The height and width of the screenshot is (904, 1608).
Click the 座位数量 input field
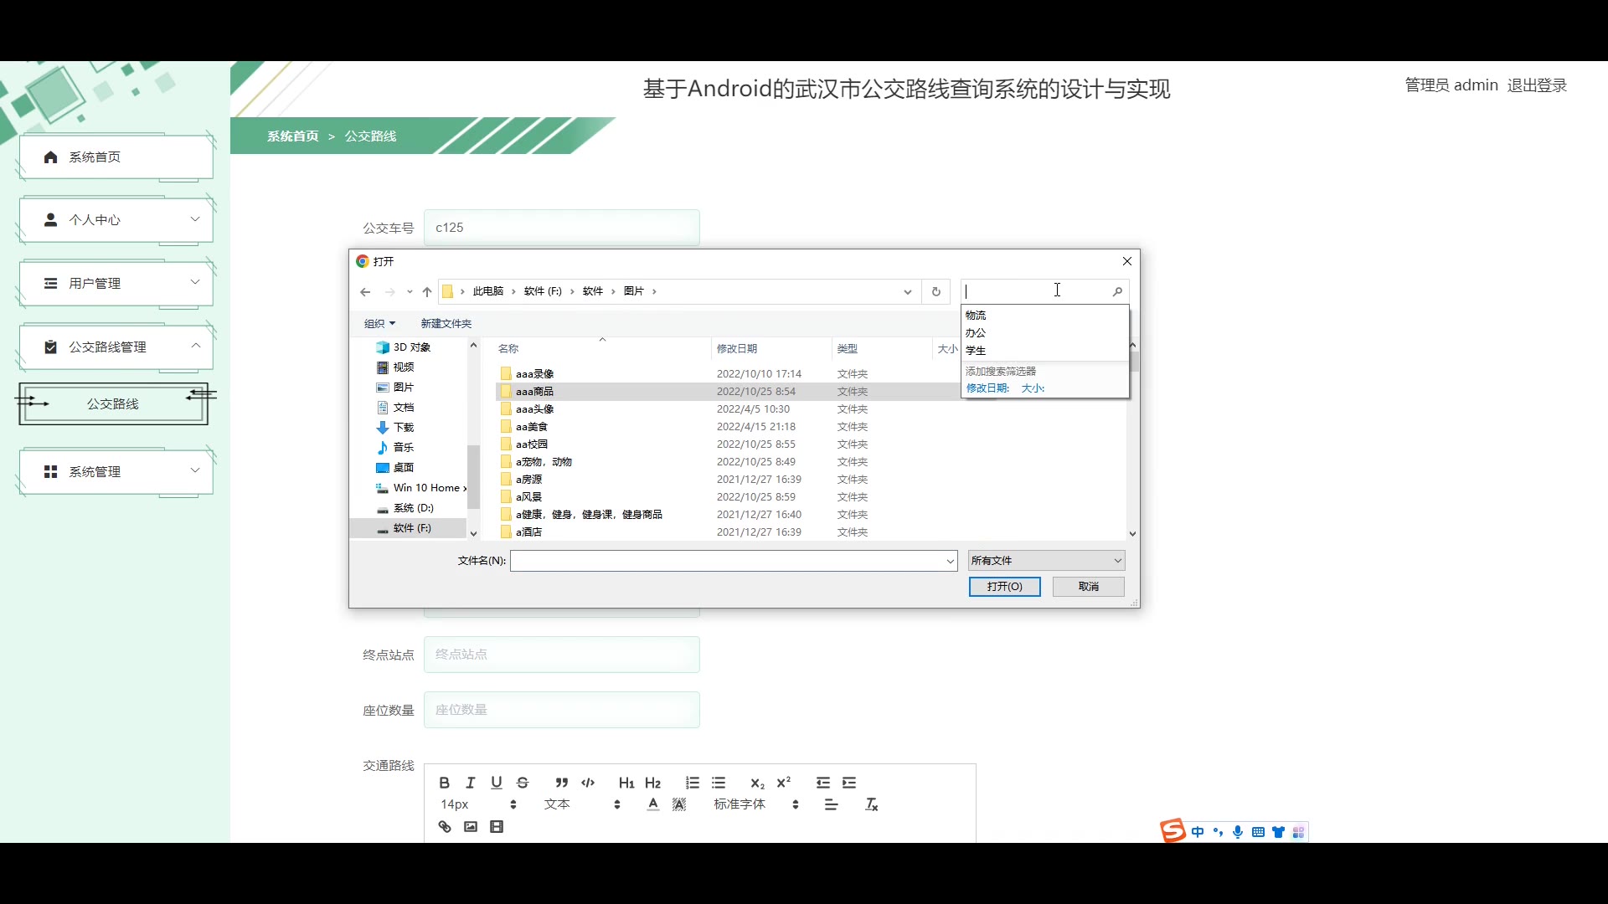[561, 710]
